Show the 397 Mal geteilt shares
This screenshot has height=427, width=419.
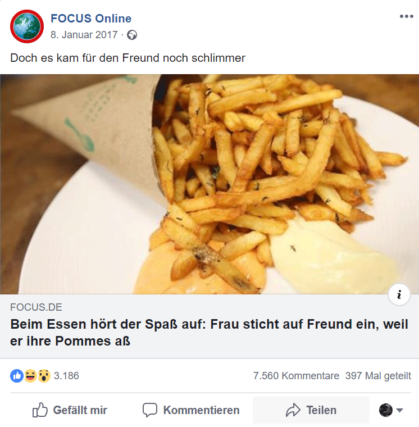[378, 376]
